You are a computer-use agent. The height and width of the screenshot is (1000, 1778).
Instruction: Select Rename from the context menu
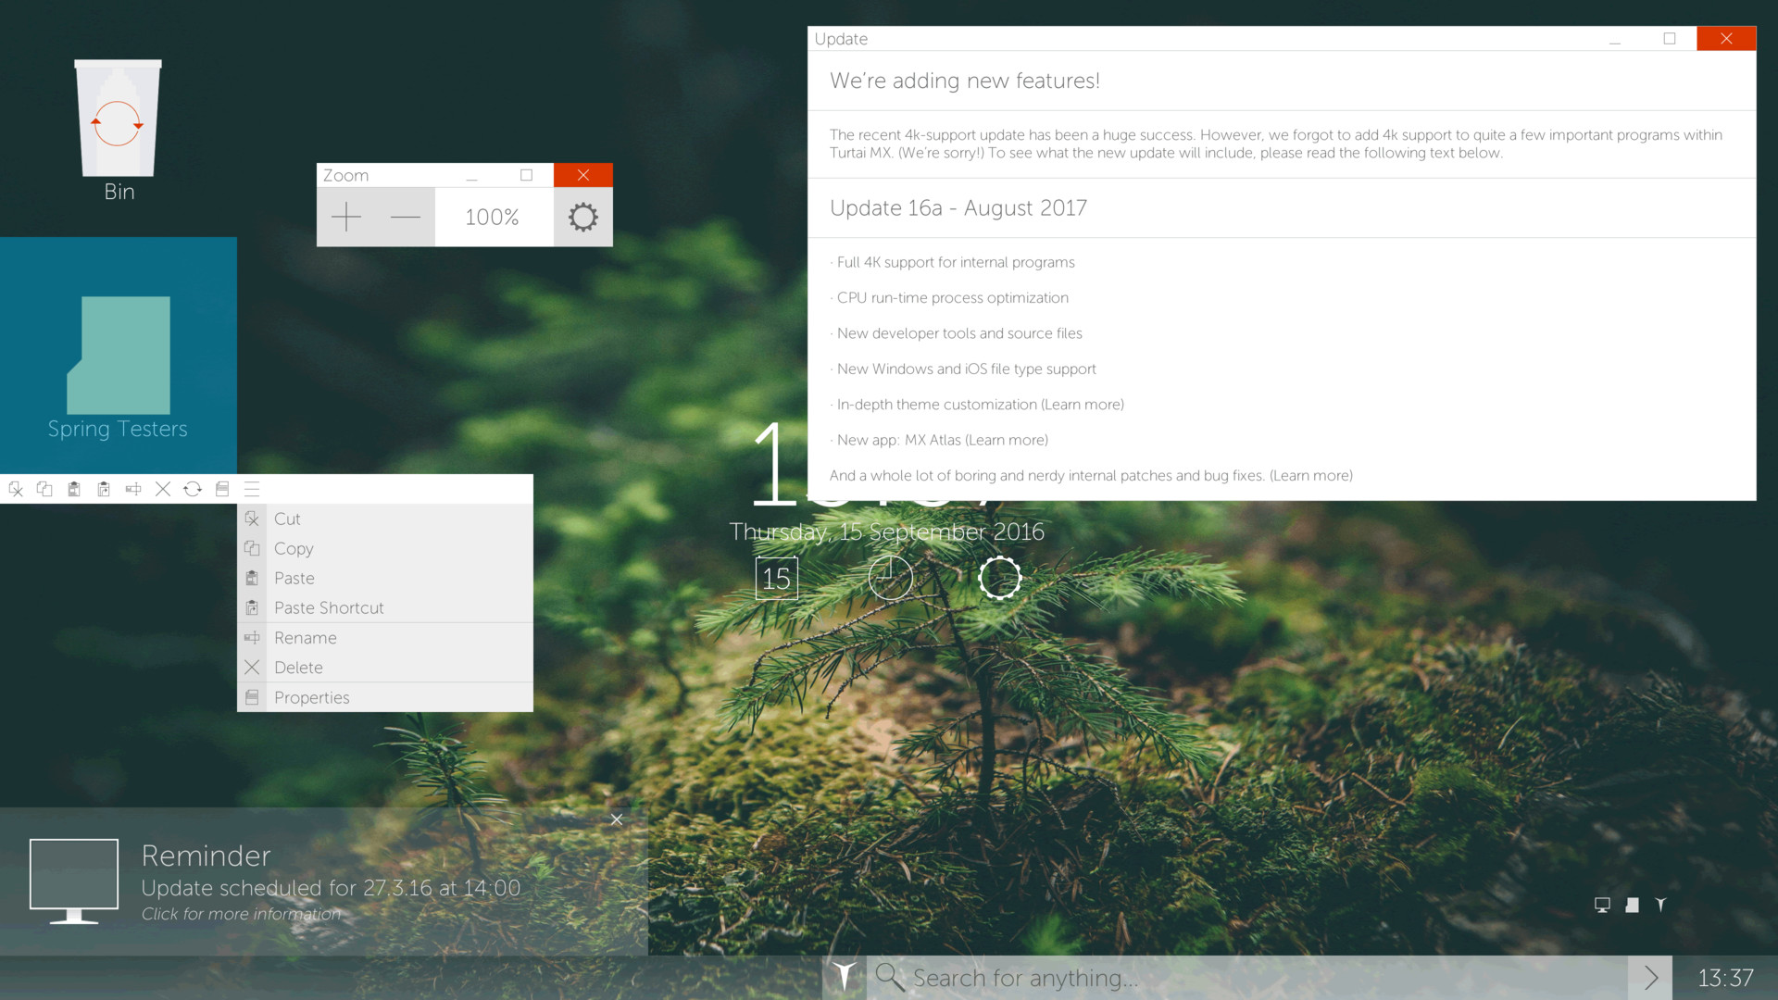pos(305,637)
